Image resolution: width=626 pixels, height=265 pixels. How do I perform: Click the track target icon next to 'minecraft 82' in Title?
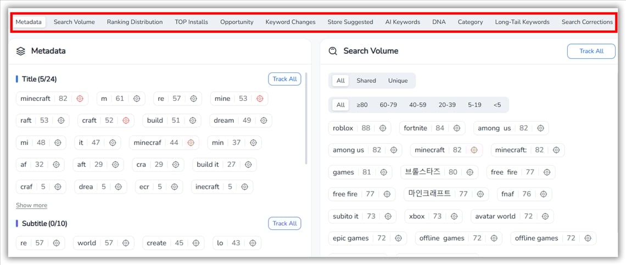80,99
